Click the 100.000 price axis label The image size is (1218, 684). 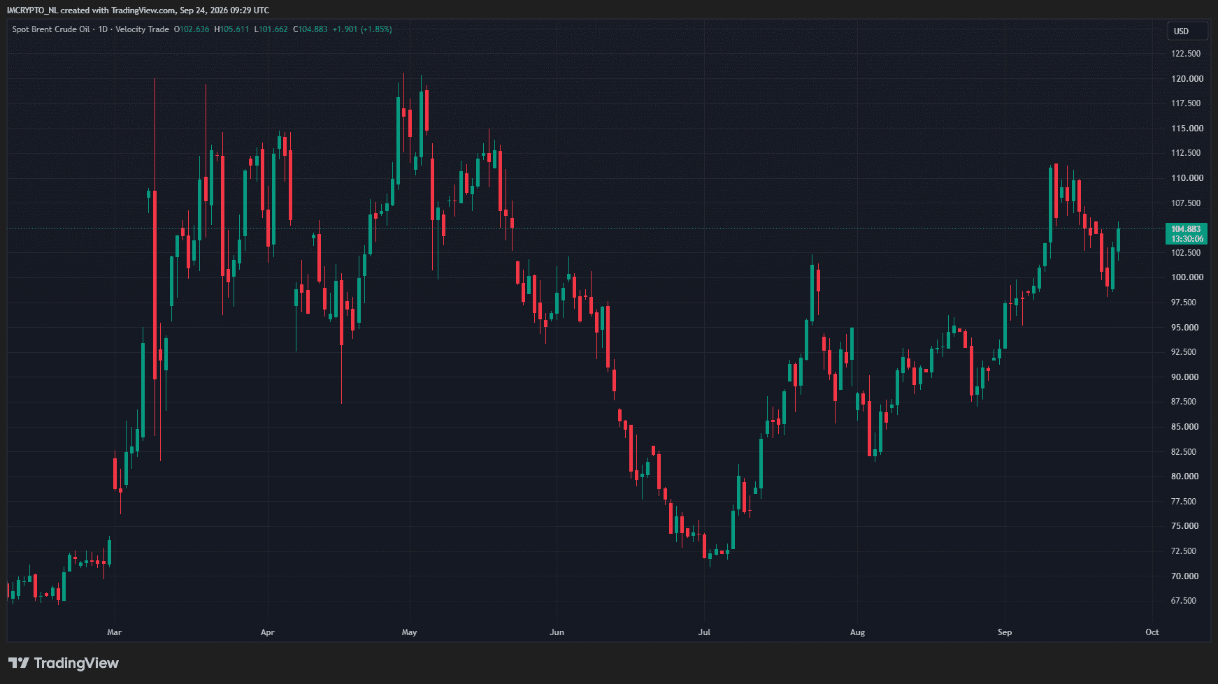tap(1187, 277)
